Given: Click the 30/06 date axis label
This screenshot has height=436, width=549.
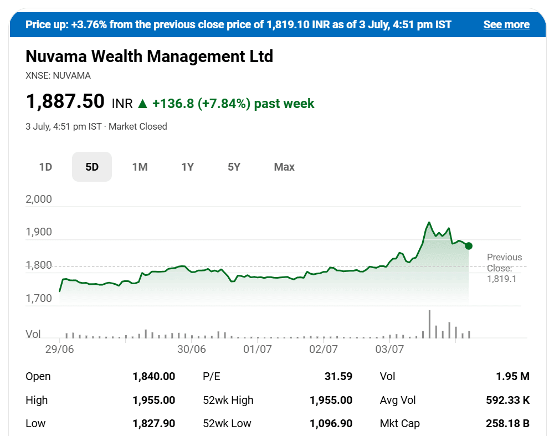Looking at the screenshot, I should click(x=192, y=349).
